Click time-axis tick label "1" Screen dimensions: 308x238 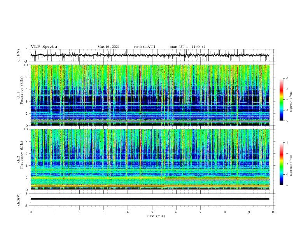(55, 212)
